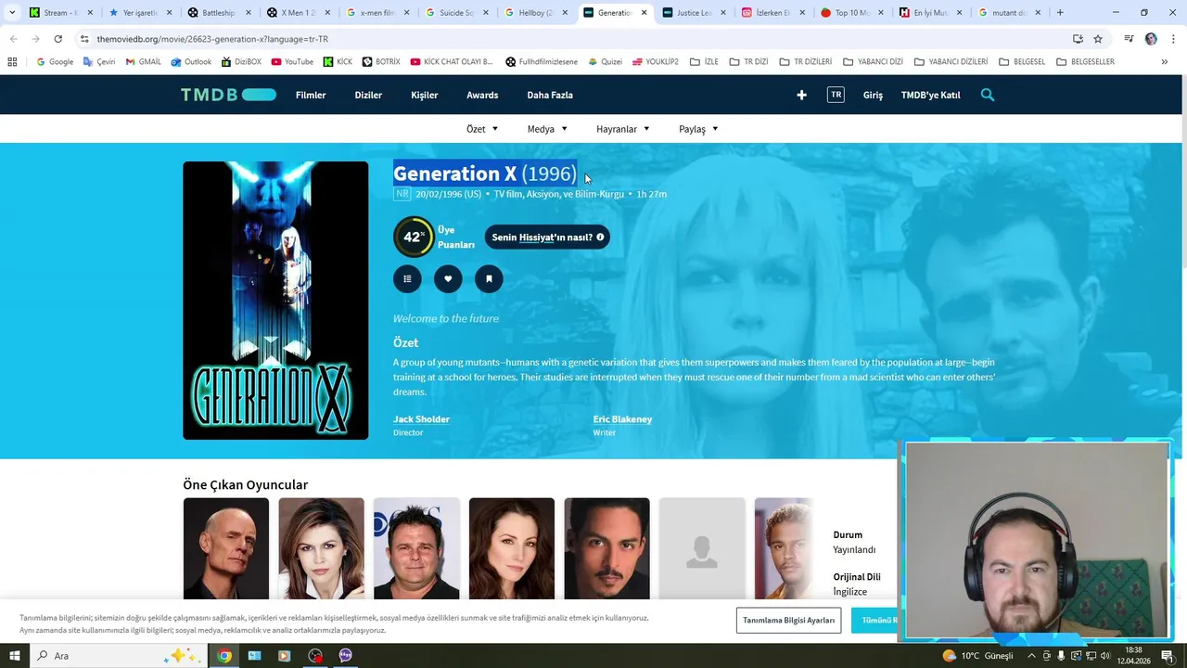Add Generation X to a list icon
1187x668 pixels.
point(407,279)
